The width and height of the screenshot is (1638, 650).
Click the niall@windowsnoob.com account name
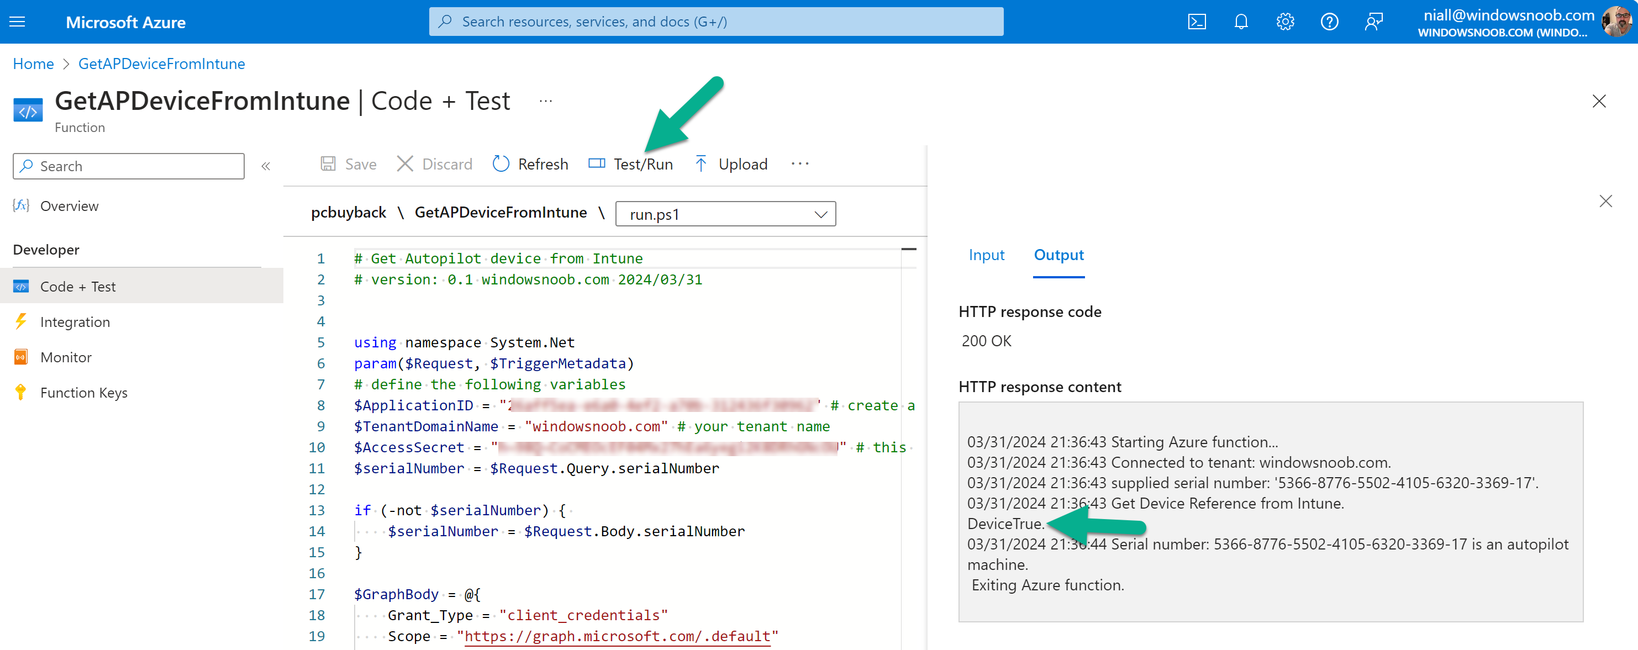(1508, 15)
